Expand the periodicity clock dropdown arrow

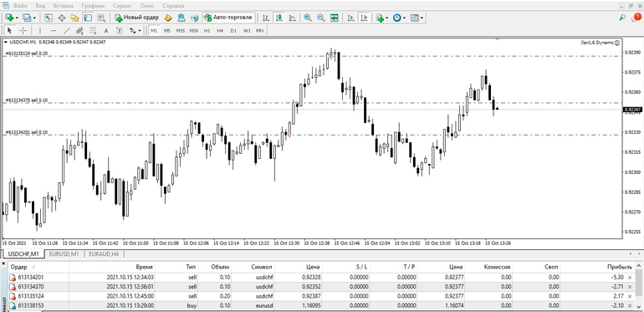point(404,18)
